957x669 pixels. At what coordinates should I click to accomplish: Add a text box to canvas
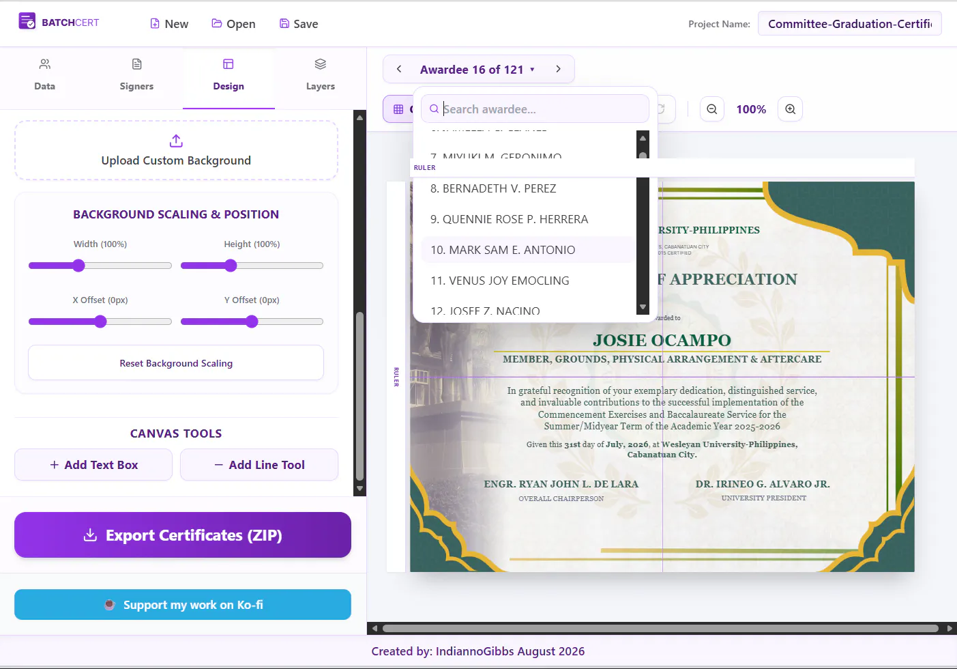[93, 465]
